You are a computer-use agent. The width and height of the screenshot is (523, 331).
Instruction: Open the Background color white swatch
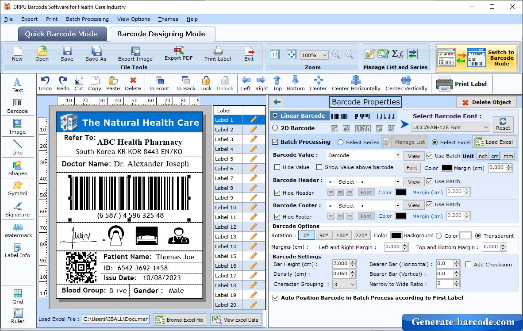point(465,235)
